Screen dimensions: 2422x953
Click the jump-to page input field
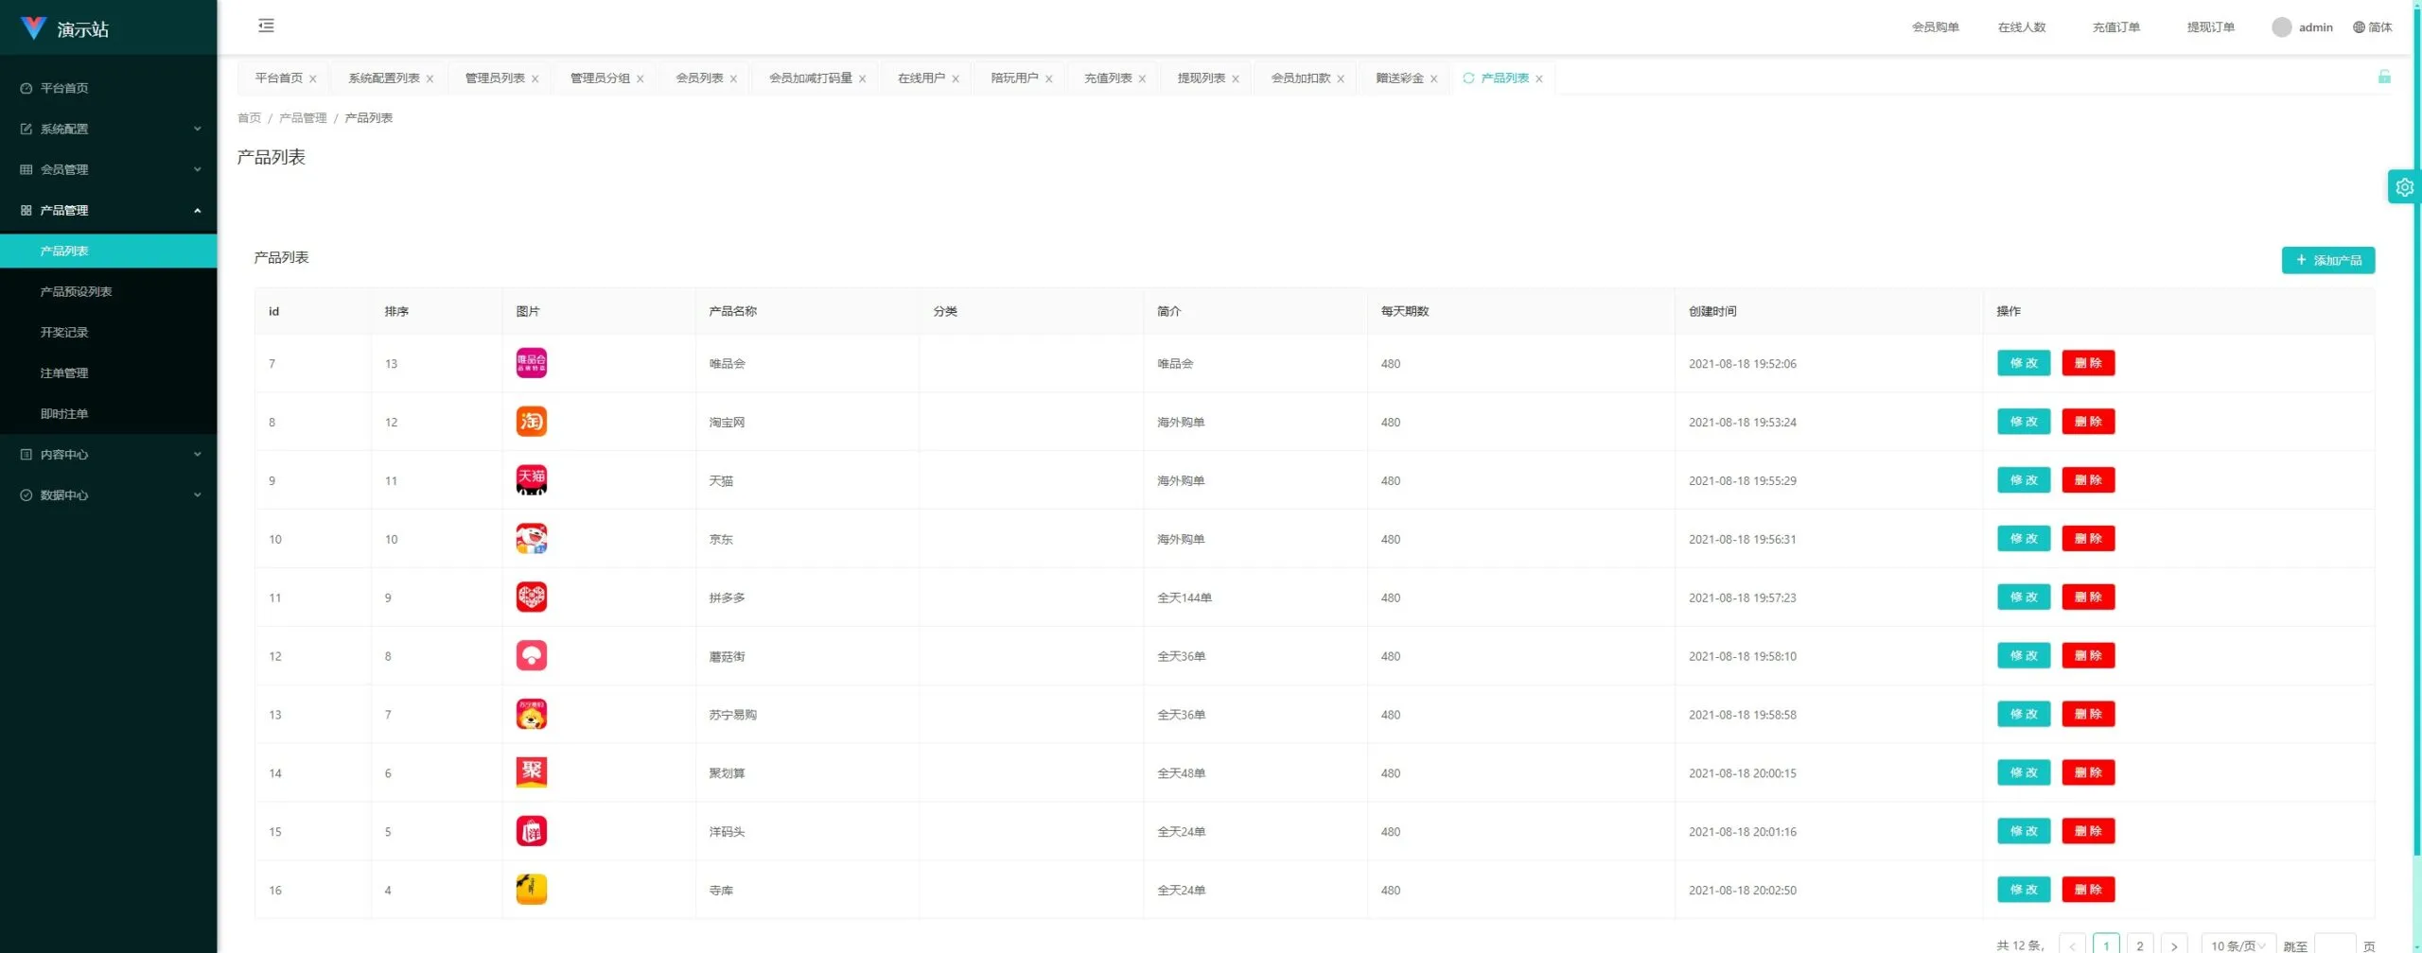tap(2334, 944)
